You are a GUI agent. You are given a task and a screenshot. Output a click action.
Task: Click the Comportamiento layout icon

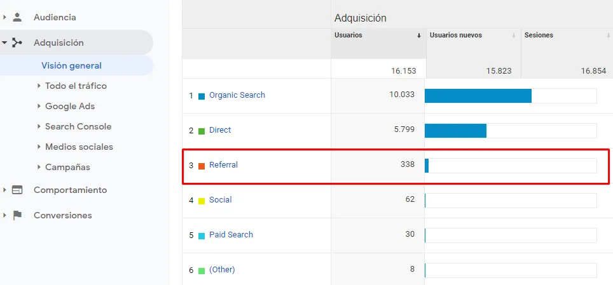17,190
